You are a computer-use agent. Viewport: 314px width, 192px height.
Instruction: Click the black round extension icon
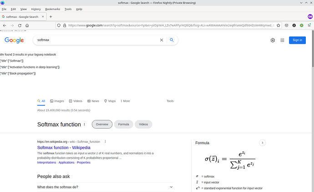click(x=294, y=26)
